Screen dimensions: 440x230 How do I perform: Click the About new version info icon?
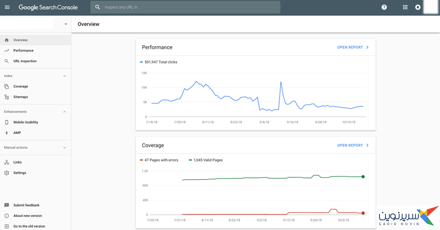click(x=7, y=216)
